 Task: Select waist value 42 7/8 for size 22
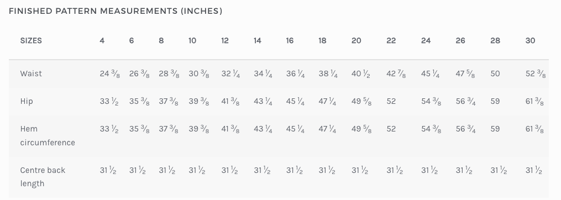pos(396,73)
